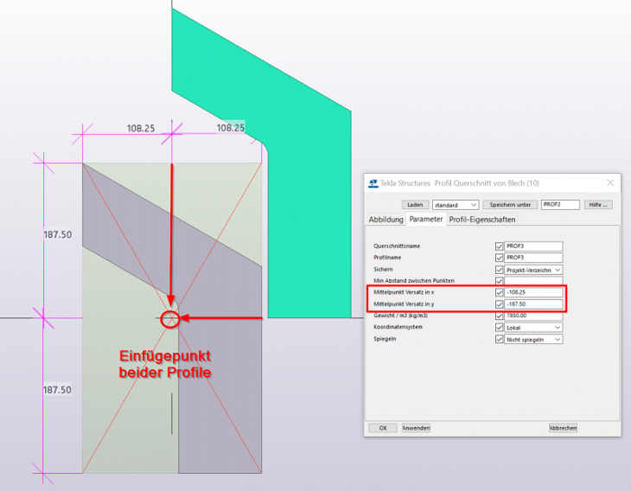Click highlighted 108.25 dimension text
Viewport: 631px width, 491px height.
click(231, 128)
